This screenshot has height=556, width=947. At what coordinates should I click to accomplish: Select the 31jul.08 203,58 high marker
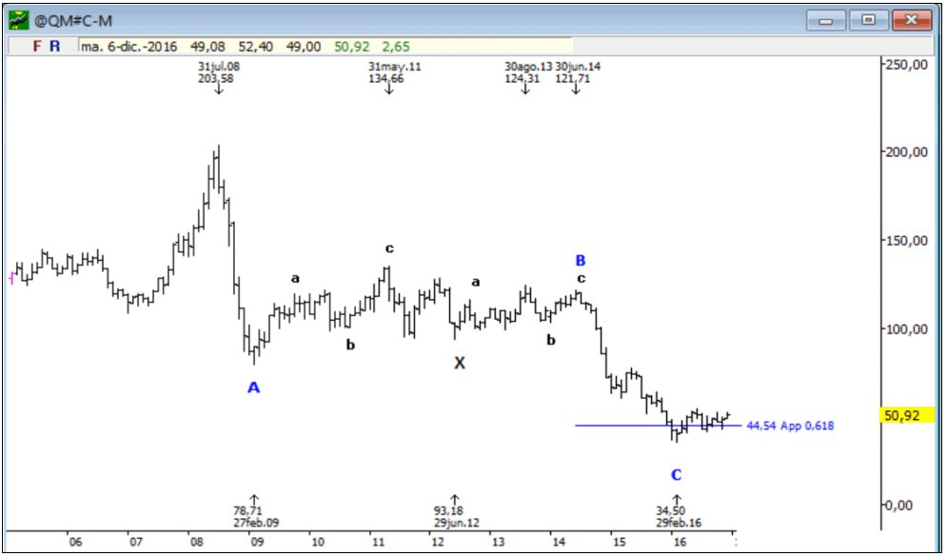coord(218,77)
